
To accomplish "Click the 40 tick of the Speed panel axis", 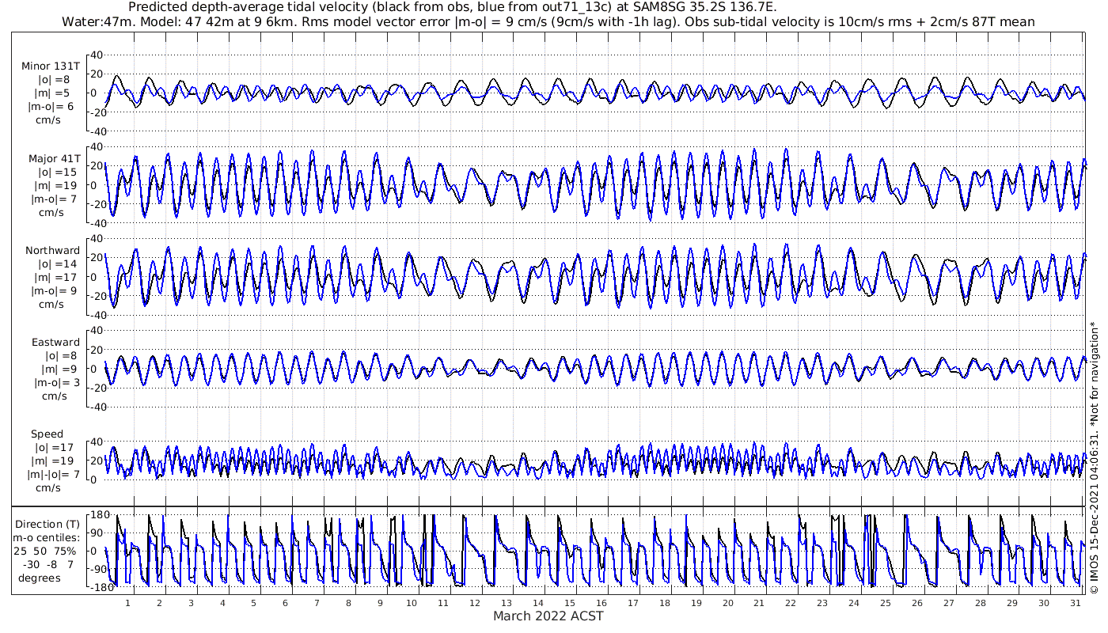I will pyautogui.click(x=98, y=441).
